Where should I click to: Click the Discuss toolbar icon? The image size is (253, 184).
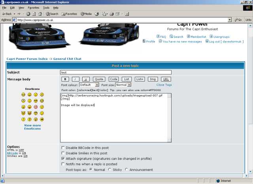coord(127,14)
